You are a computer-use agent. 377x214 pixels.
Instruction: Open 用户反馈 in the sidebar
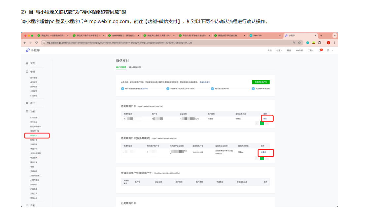(x=34, y=87)
